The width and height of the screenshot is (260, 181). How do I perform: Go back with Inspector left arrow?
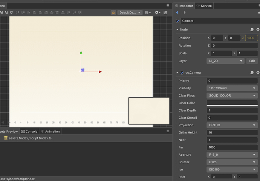(177, 12)
